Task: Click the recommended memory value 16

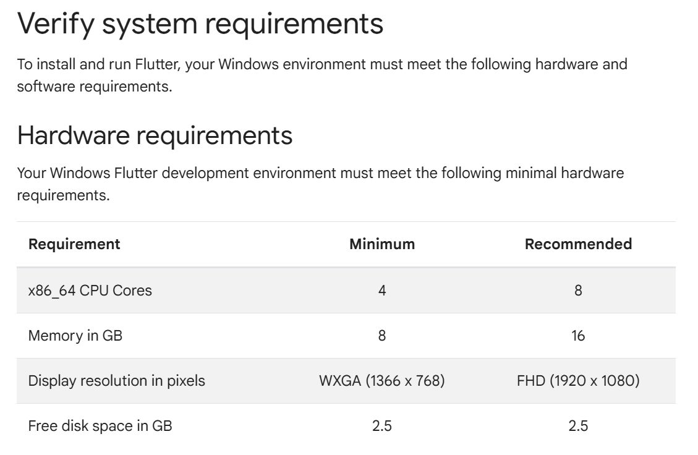Action: tap(578, 335)
